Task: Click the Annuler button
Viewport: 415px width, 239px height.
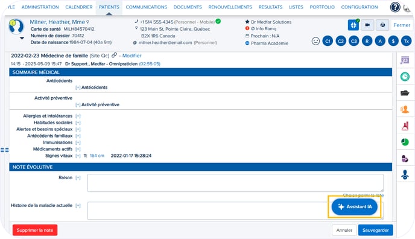Action: pos(344,231)
